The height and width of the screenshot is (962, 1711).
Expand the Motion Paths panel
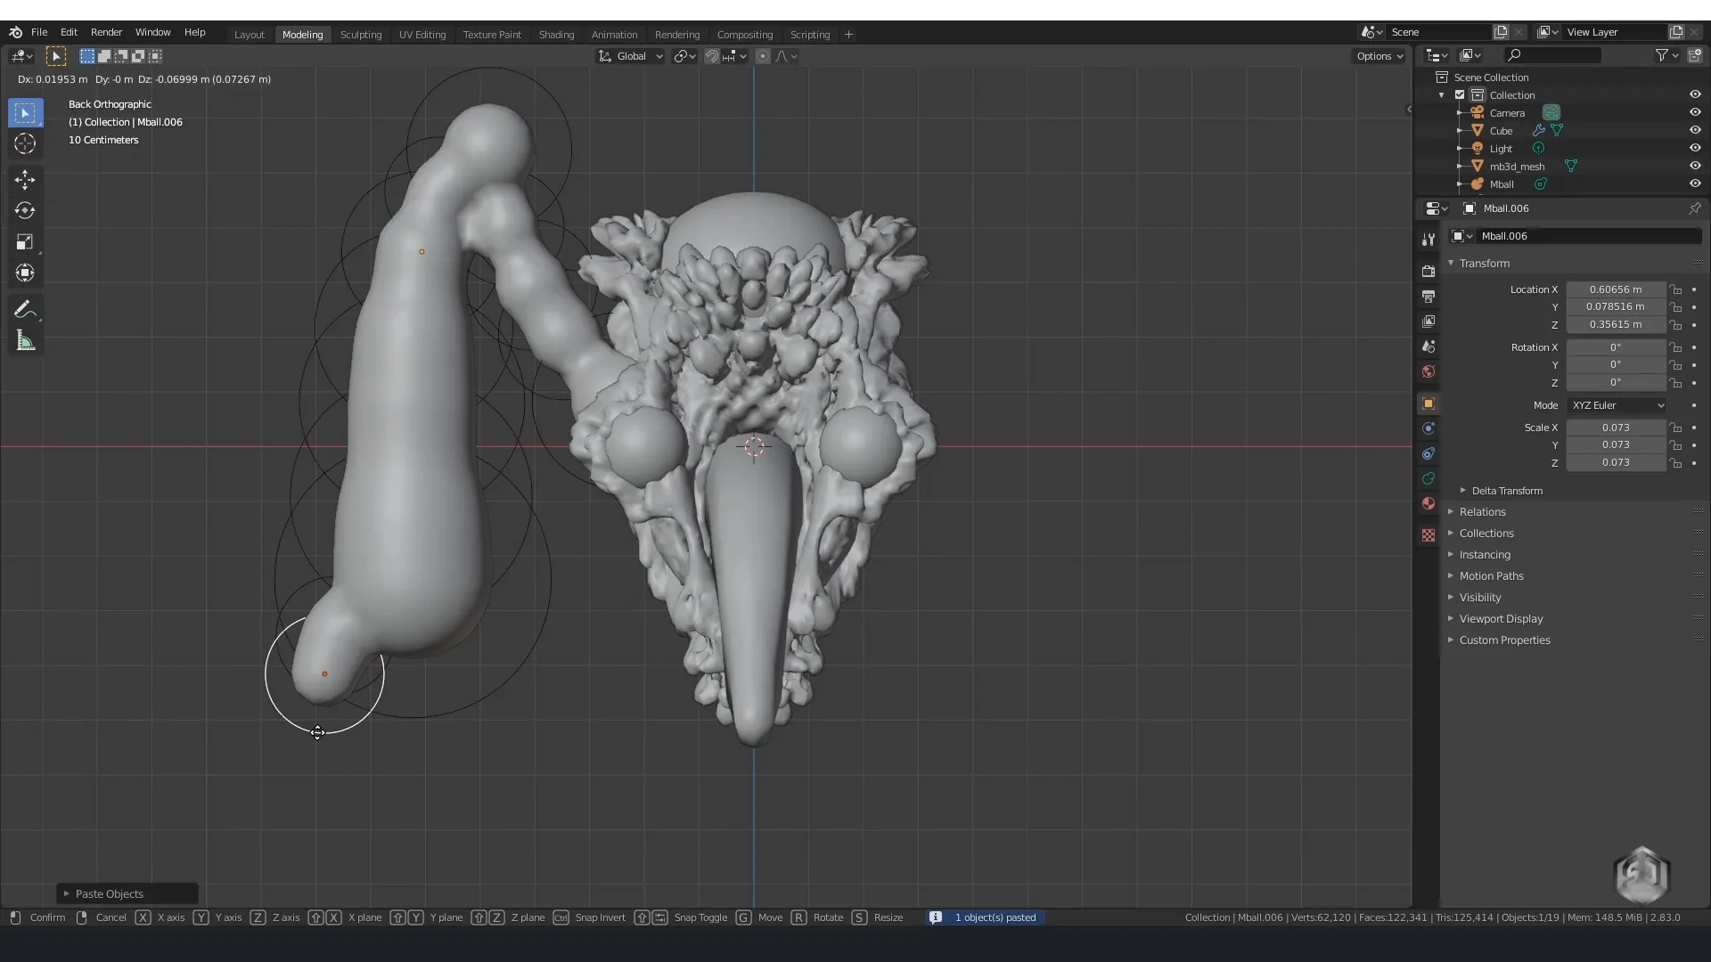tap(1451, 576)
